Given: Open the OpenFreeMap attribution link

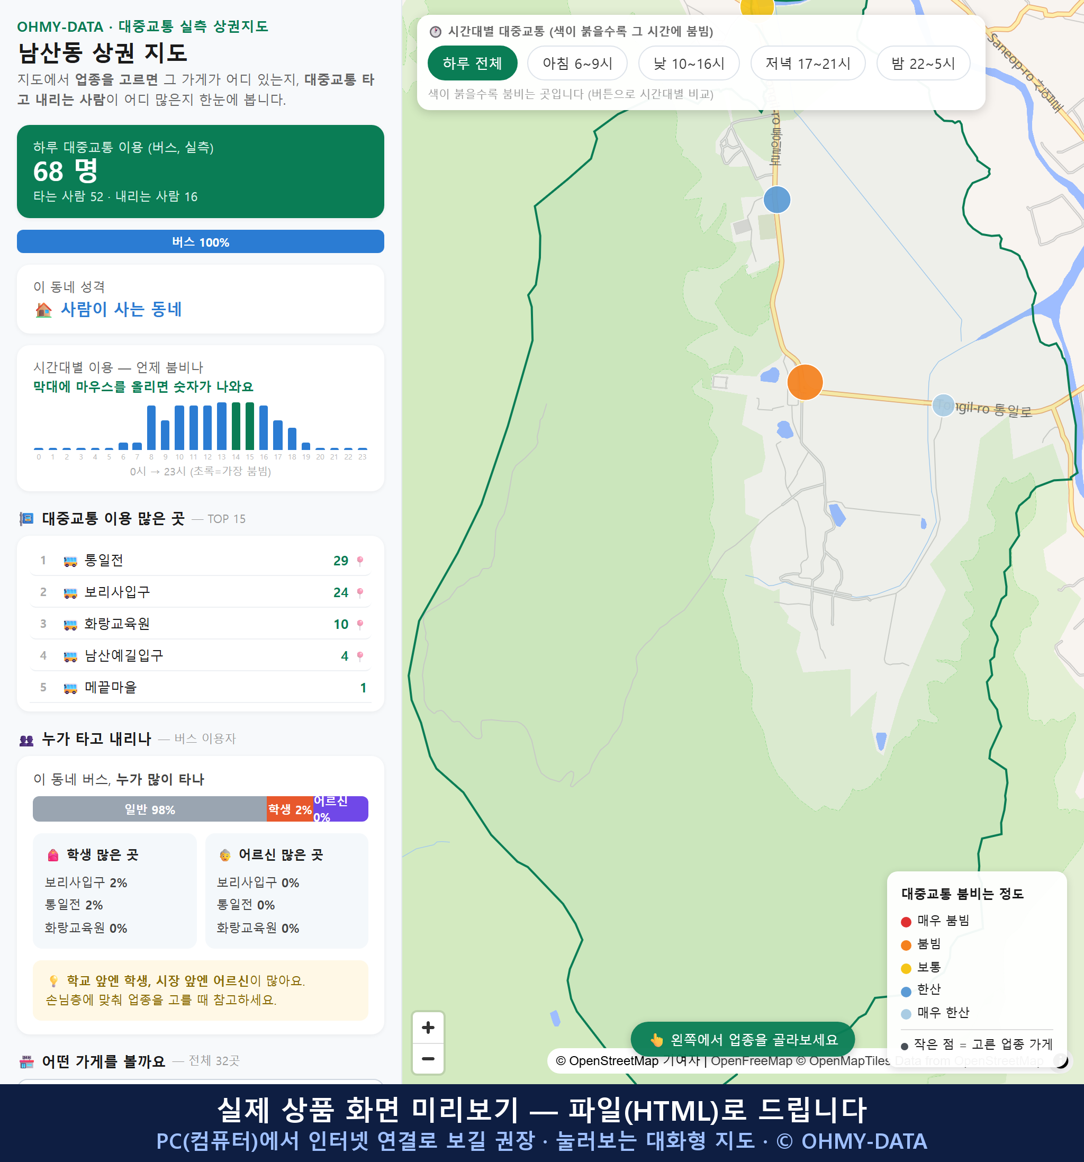Looking at the screenshot, I should 751,1060.
